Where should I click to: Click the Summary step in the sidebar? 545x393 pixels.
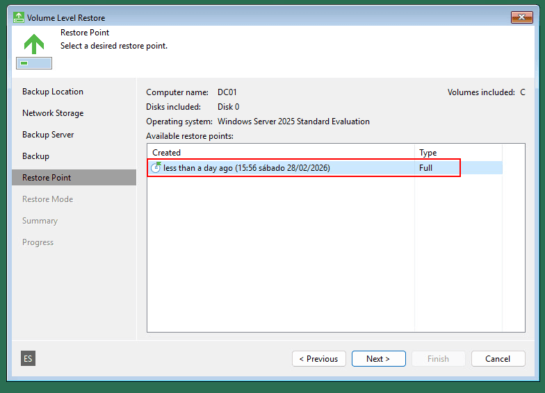click(40, 221)
